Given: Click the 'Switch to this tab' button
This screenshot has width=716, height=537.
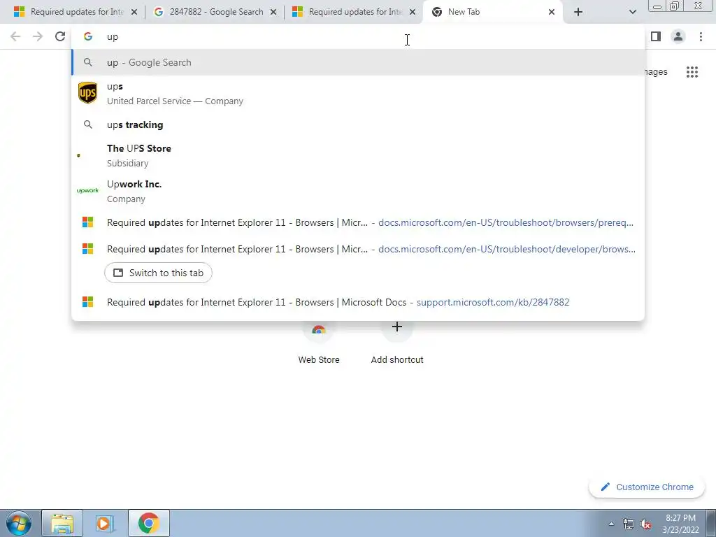Looking at the screenshot, I should pos(158,273).
